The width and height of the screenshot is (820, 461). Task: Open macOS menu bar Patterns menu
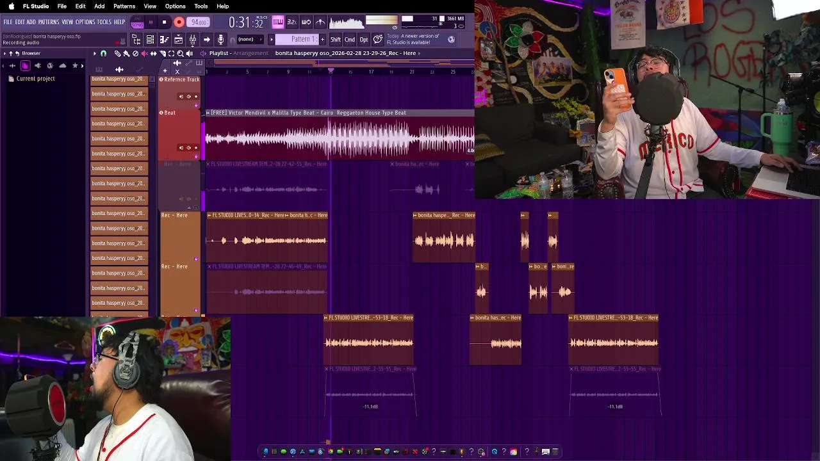(x=124, y=6)
